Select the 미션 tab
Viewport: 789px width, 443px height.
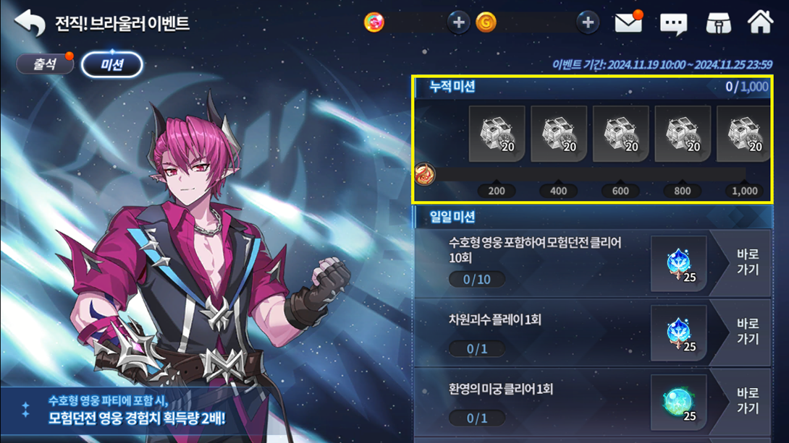(x=111, y=64)
